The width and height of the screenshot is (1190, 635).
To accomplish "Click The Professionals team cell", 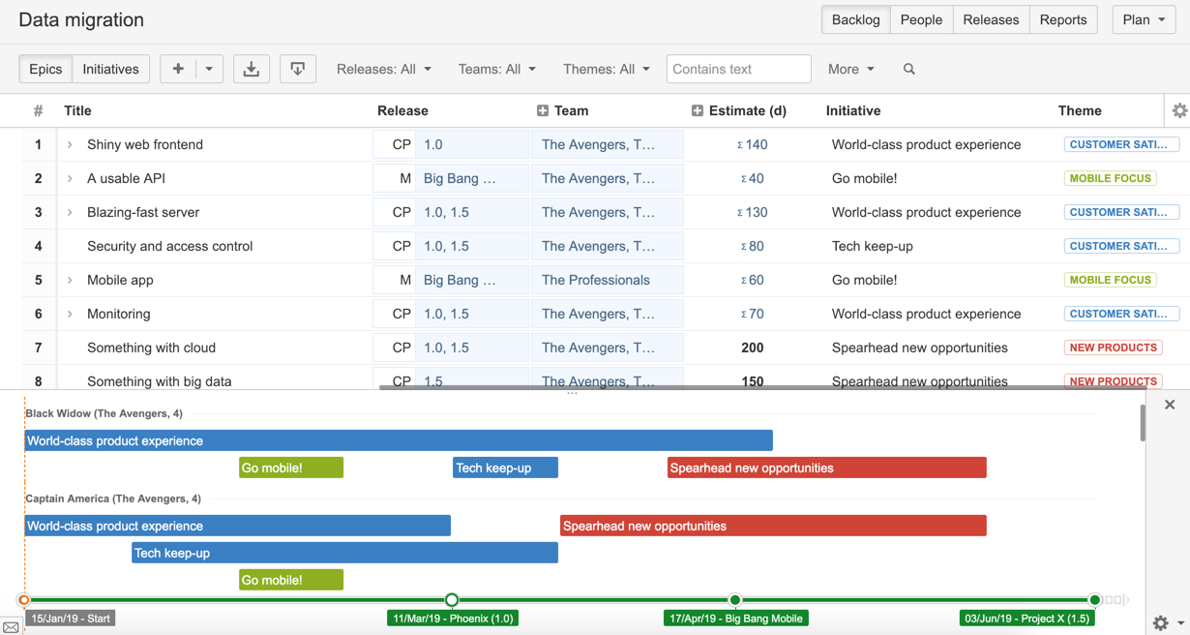I will [x=608, y=280].
